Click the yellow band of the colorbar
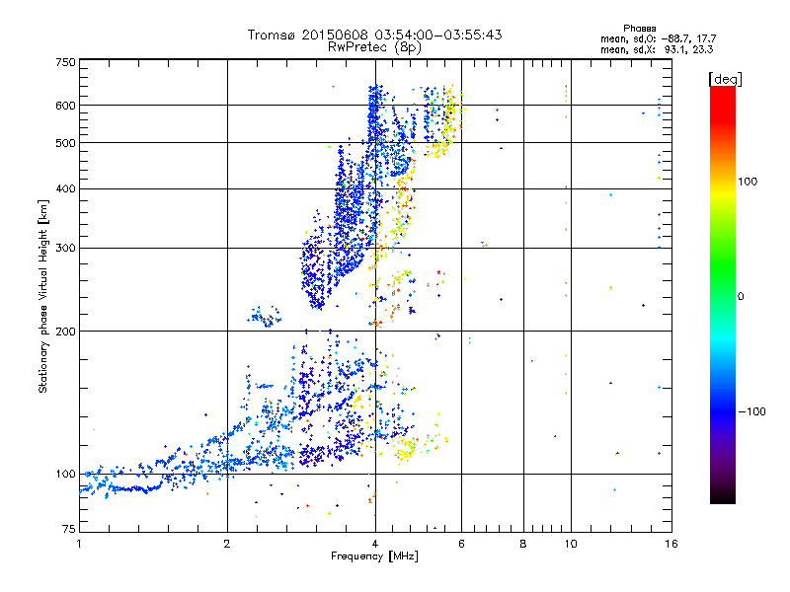Screen dimensions: 790x592 tap(723, 192)
